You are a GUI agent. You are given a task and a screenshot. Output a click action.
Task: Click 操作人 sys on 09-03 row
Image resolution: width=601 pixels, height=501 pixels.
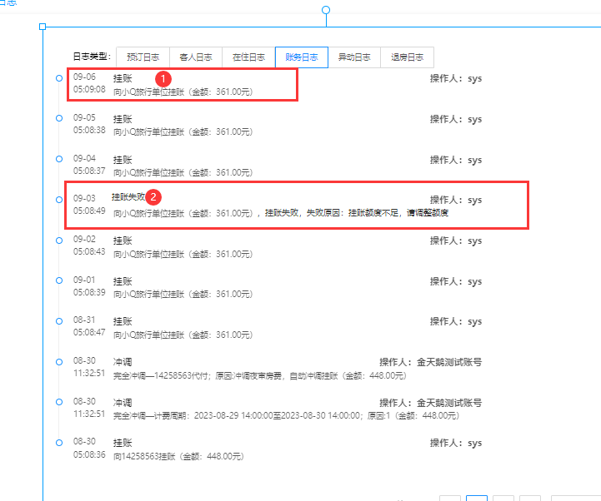[x=456, y=200]
